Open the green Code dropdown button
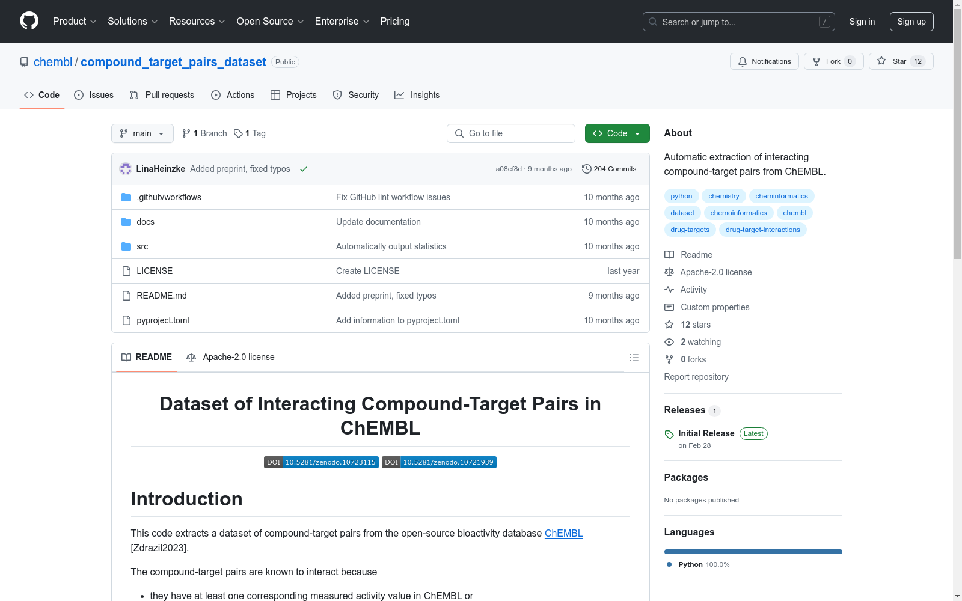The height and width of the screenshot is (601, 962). point(617,133)
